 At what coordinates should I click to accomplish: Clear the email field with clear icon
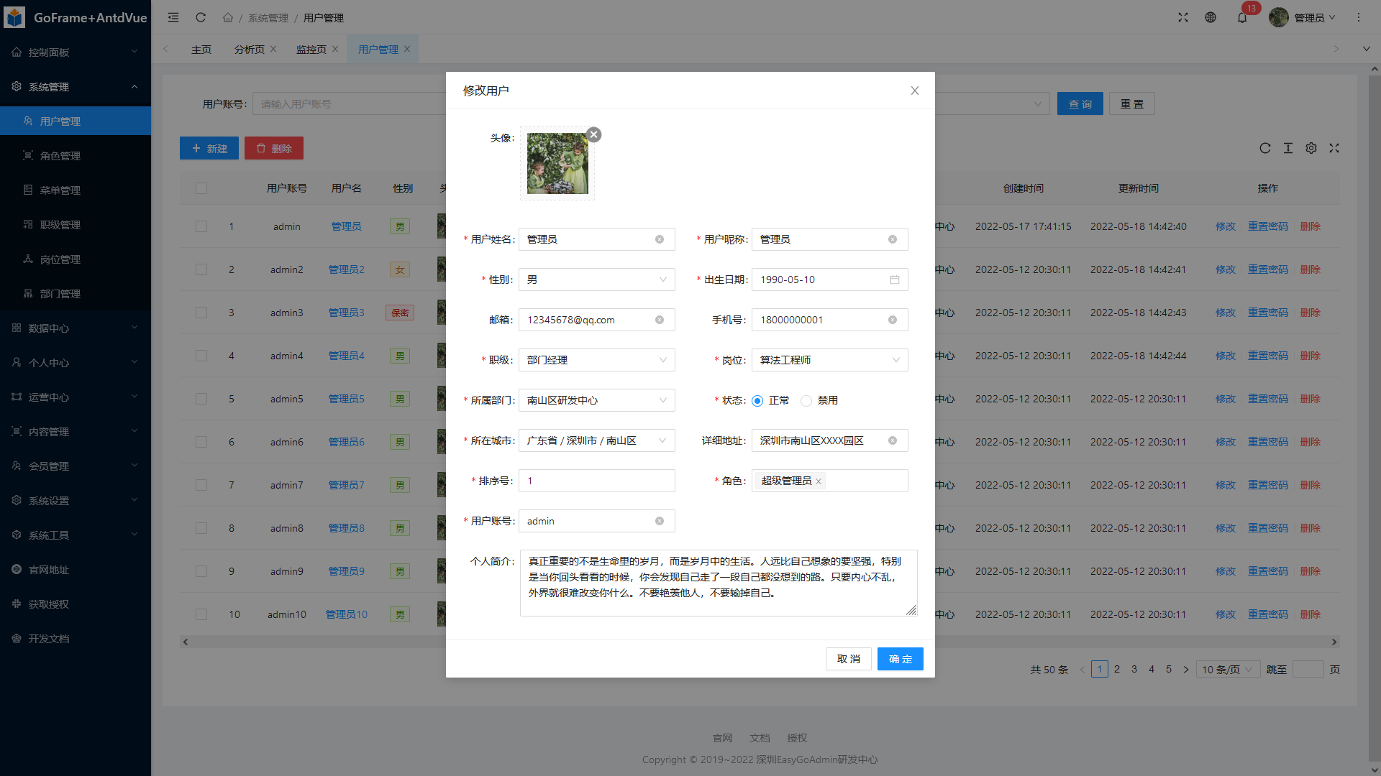pos(659,320)
